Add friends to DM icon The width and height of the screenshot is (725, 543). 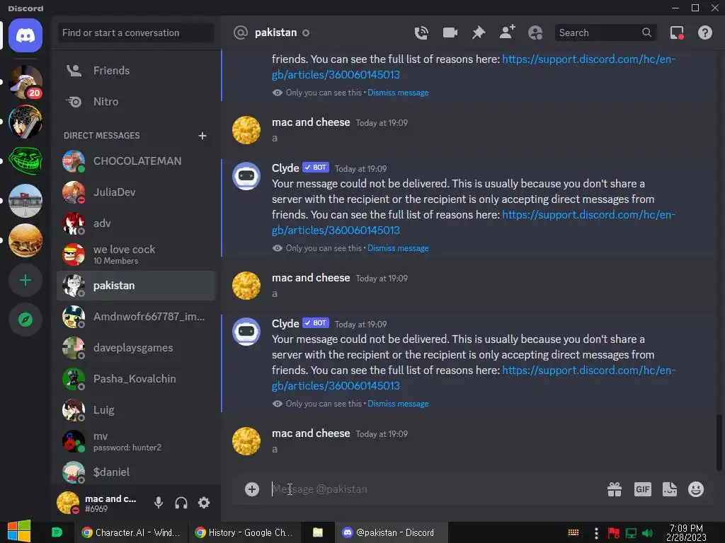pos(507,33)
